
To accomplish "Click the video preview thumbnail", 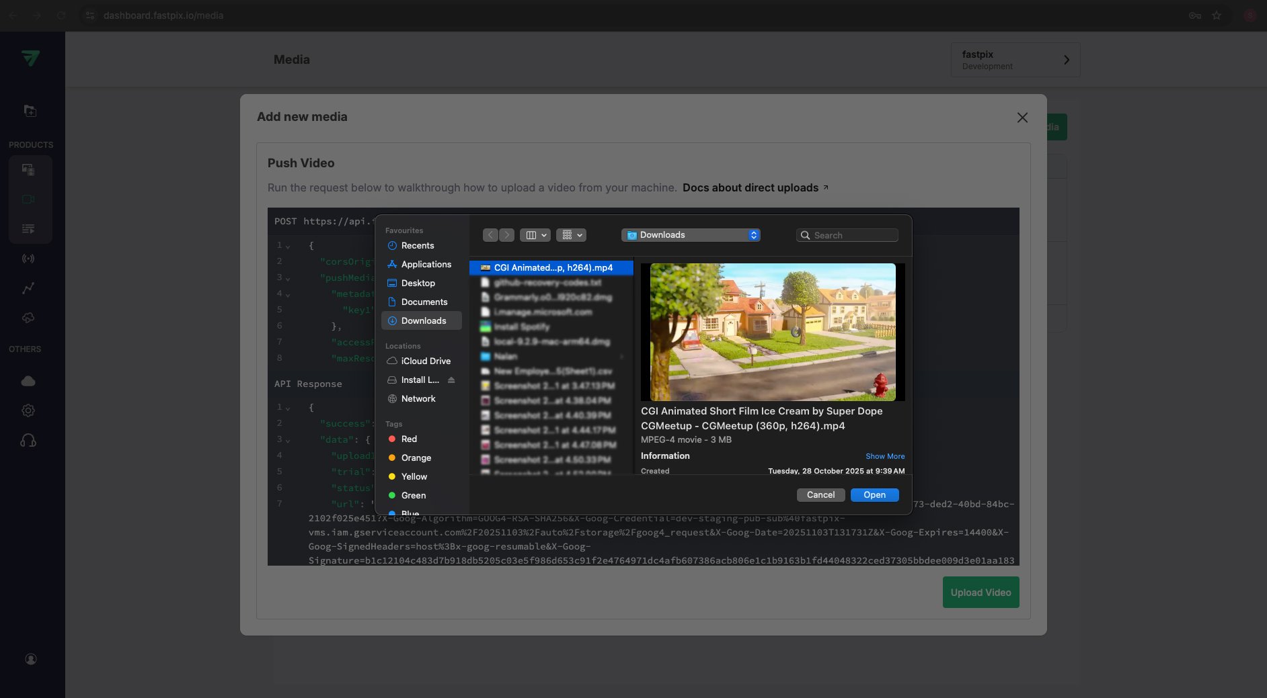I will tap(772, 332).
